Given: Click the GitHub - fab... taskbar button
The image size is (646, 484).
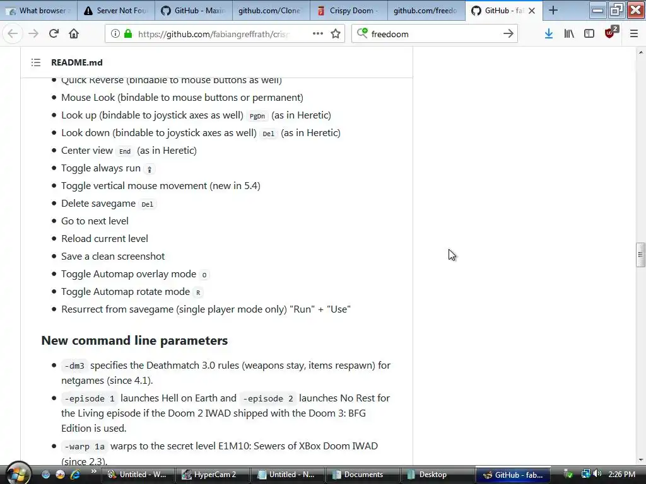Looking at the screenshot, I should [x=514, y=475].
